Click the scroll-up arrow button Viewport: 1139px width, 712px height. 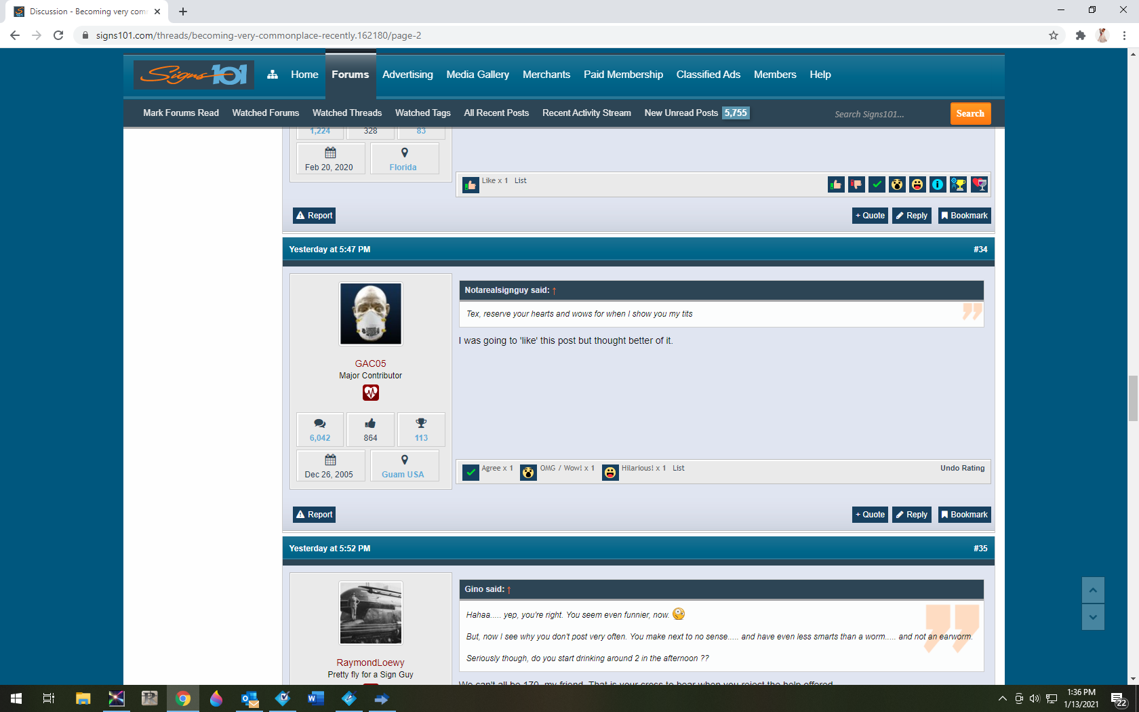pyautogui.click(x=1093, y=590)
